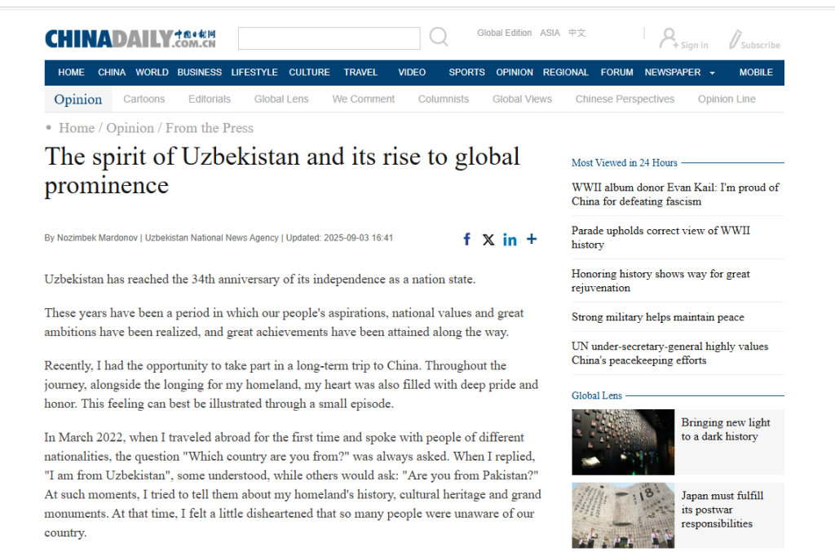Open the BUSINESS menu item
The image size is (835, 552).
[199, 73]
